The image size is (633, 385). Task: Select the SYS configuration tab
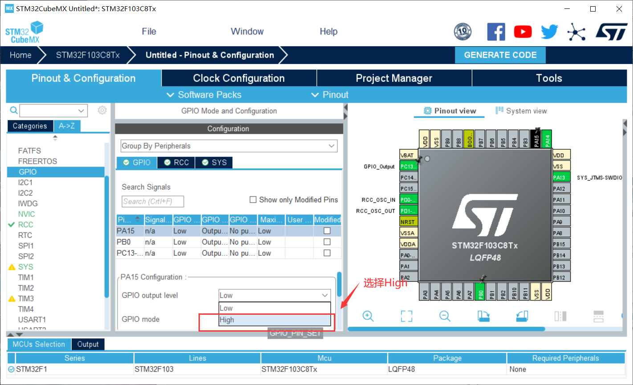214,163
